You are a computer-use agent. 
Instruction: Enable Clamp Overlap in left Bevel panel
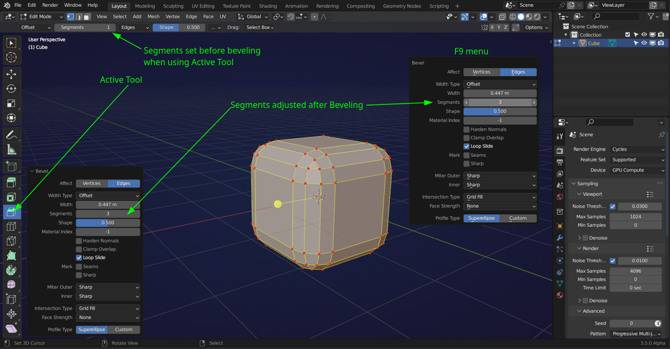coord(79,249)
